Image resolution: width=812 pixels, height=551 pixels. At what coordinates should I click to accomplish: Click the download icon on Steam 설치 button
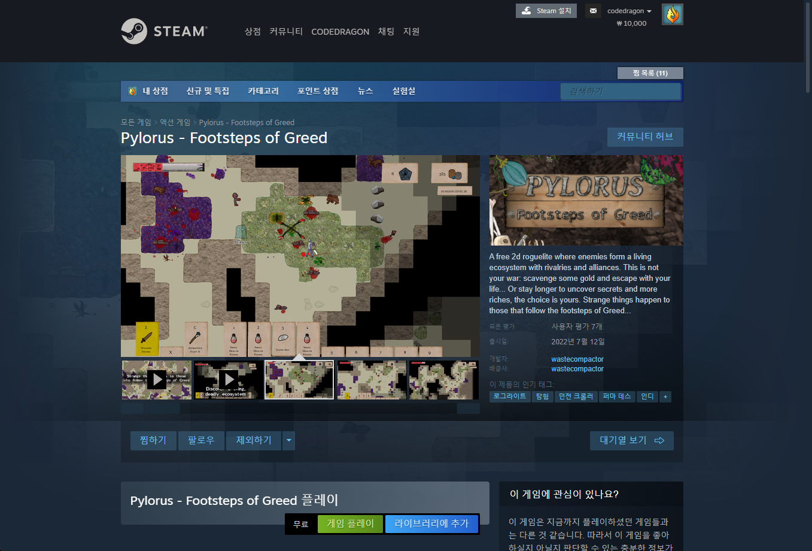pos(527,11)
